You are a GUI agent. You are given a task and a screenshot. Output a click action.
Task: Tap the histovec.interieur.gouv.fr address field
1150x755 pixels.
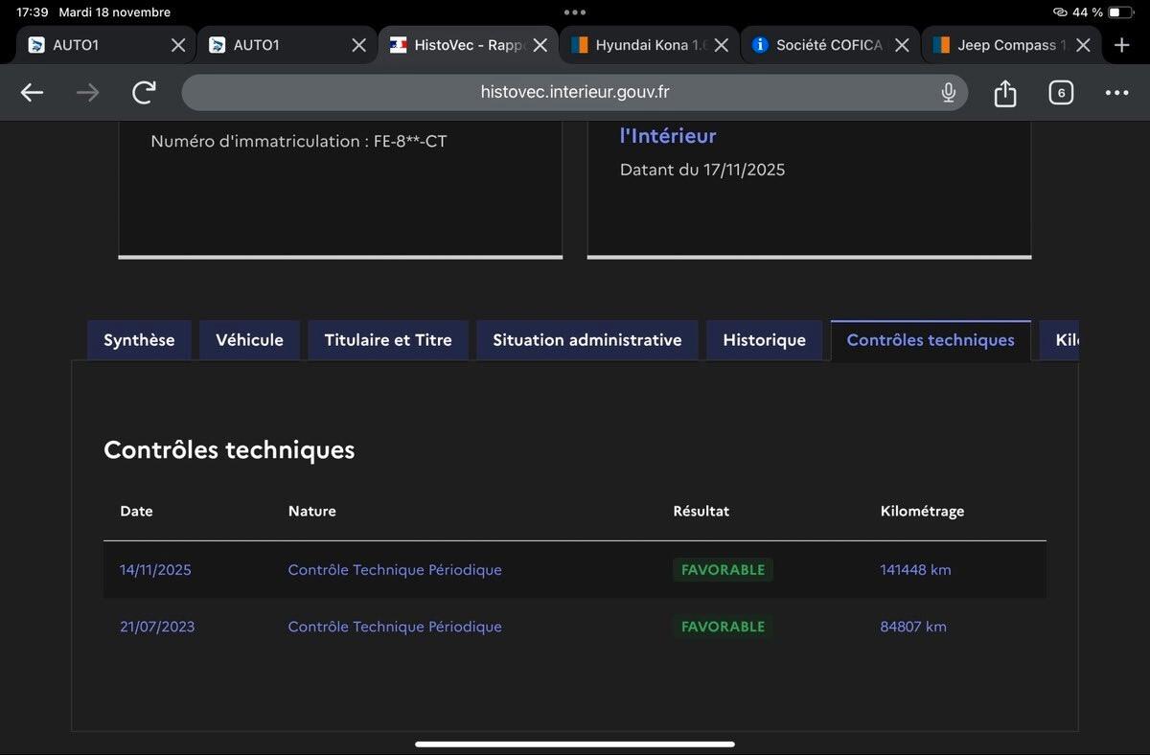coord(573,93)
